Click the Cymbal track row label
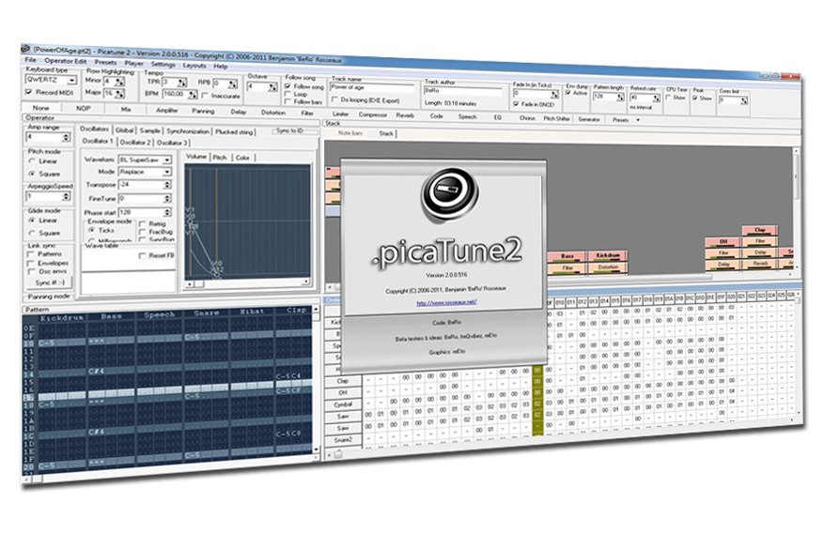The image size is (839, 548). [343, 404]
